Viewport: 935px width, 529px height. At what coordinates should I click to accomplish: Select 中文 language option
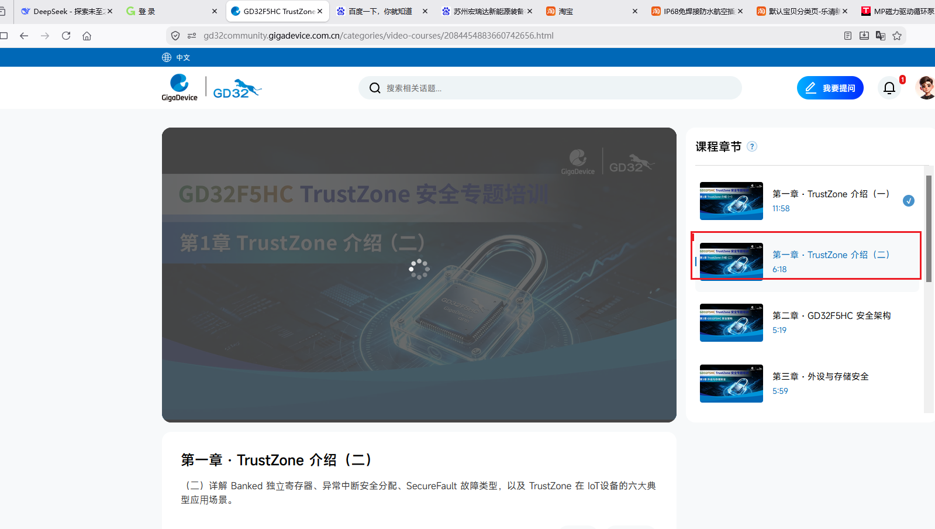click(183, 57)
